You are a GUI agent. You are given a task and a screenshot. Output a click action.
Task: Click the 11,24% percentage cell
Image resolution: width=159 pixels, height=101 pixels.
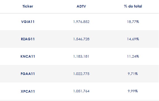pos(133,56)
